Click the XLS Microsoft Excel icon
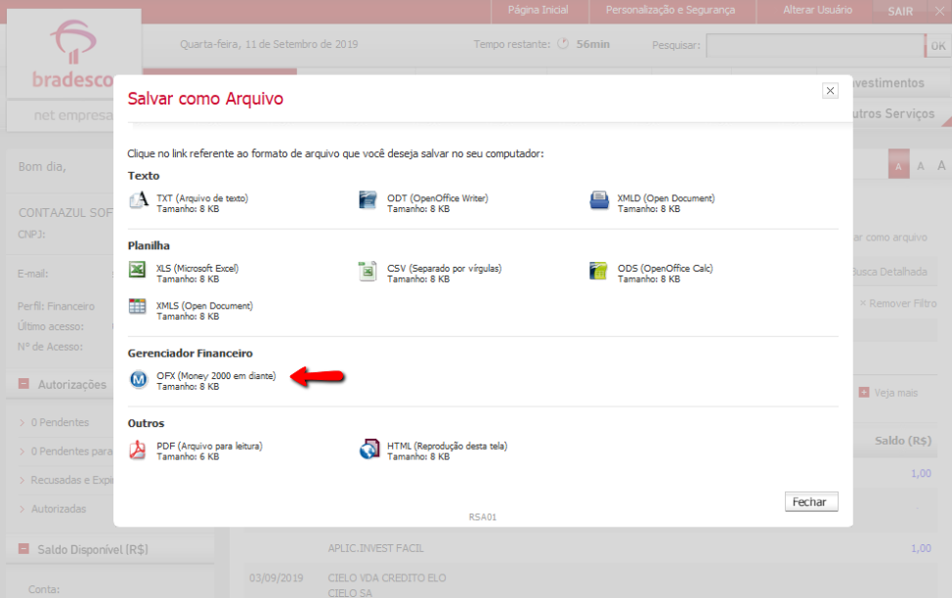The image size is (952, 598). pyautogui.click(x=137, y=269)
